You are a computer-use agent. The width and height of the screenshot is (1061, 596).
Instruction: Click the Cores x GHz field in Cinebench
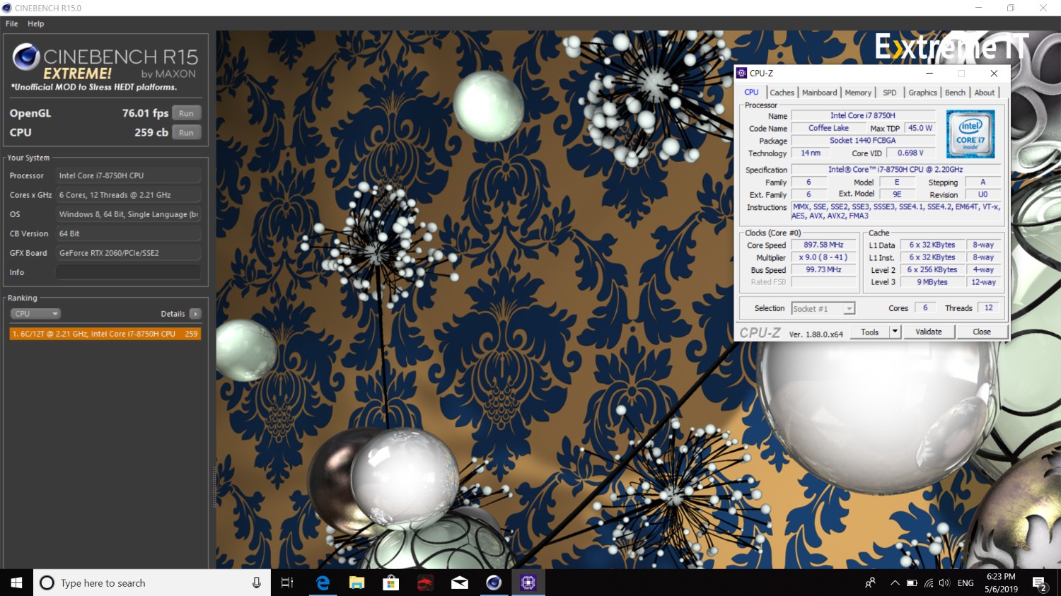point(128,195)
